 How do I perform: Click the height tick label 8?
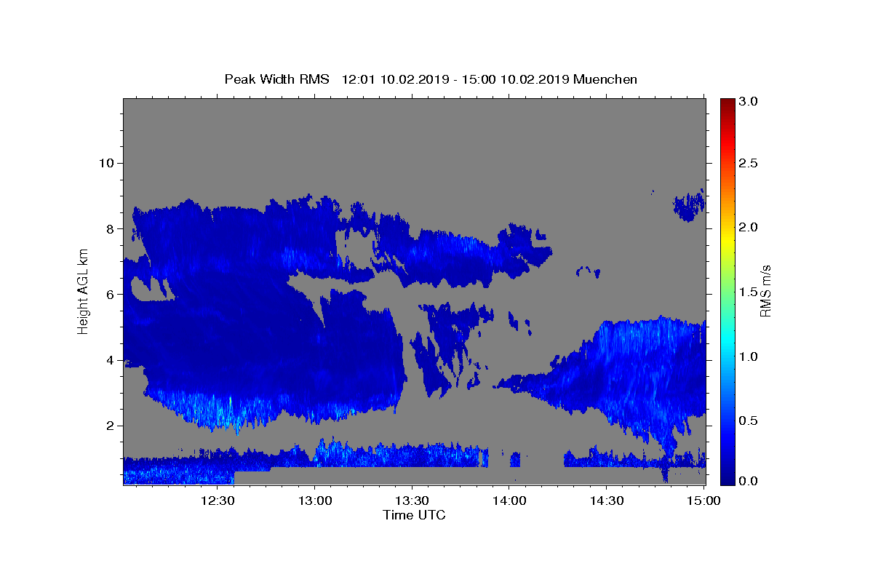(111, 228)
